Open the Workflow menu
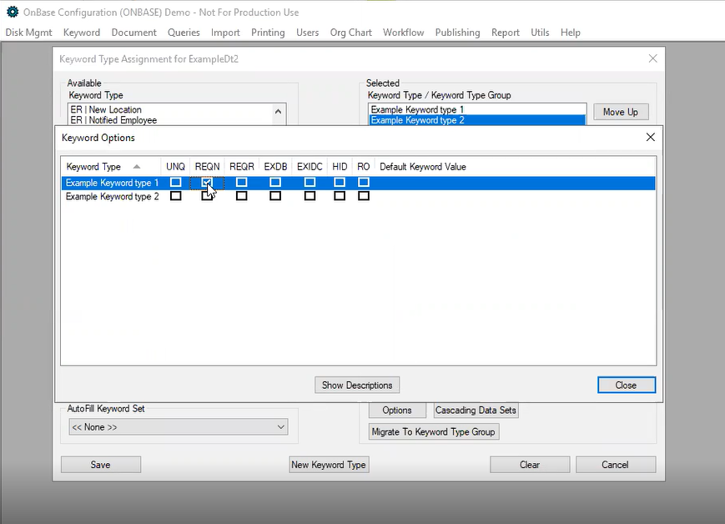 (x=403, y=33)
